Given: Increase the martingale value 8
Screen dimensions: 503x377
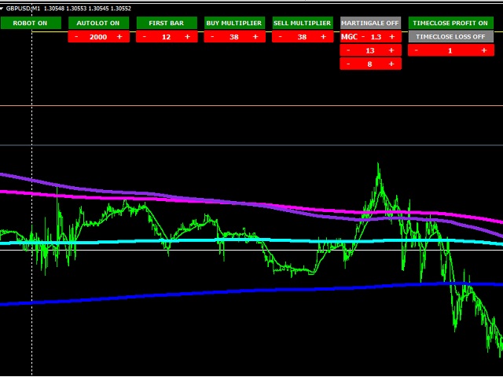Looking at the screenshot, I should (x=391, y=64).
